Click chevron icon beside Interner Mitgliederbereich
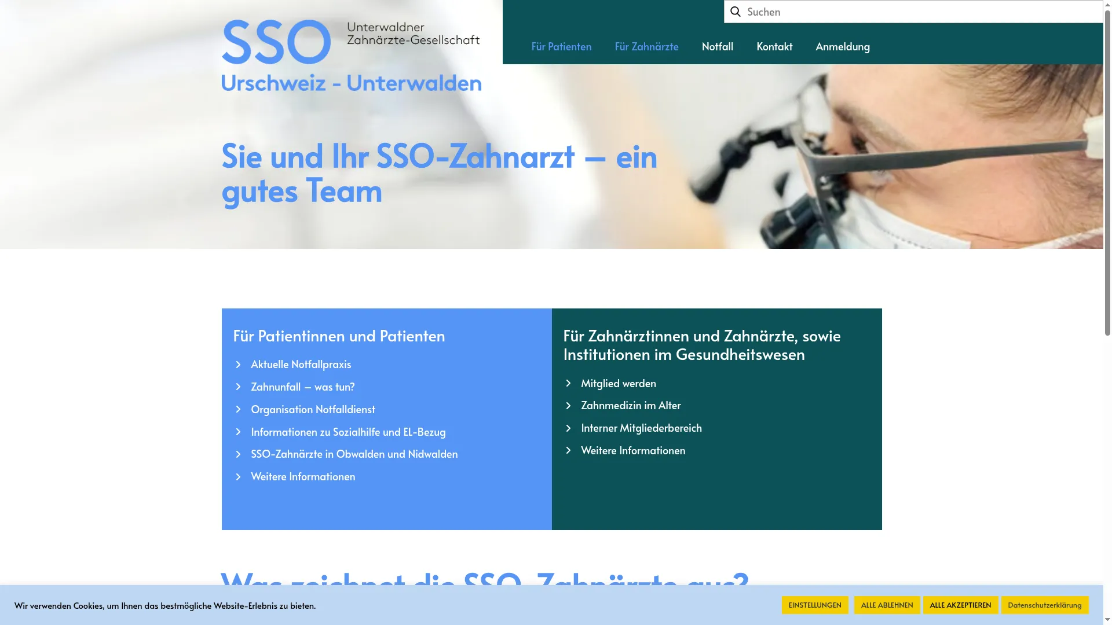 568,428
